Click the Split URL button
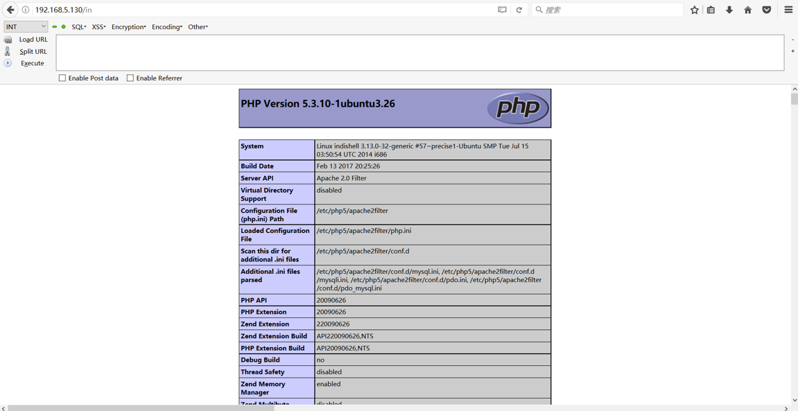 pyautogui.click(x=33, y=51)
